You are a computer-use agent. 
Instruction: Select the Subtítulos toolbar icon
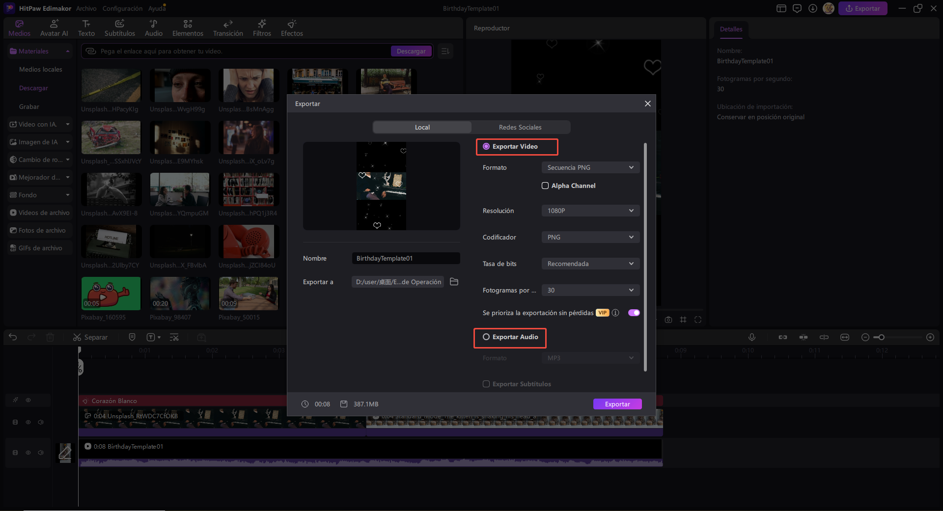pos(119,28)
